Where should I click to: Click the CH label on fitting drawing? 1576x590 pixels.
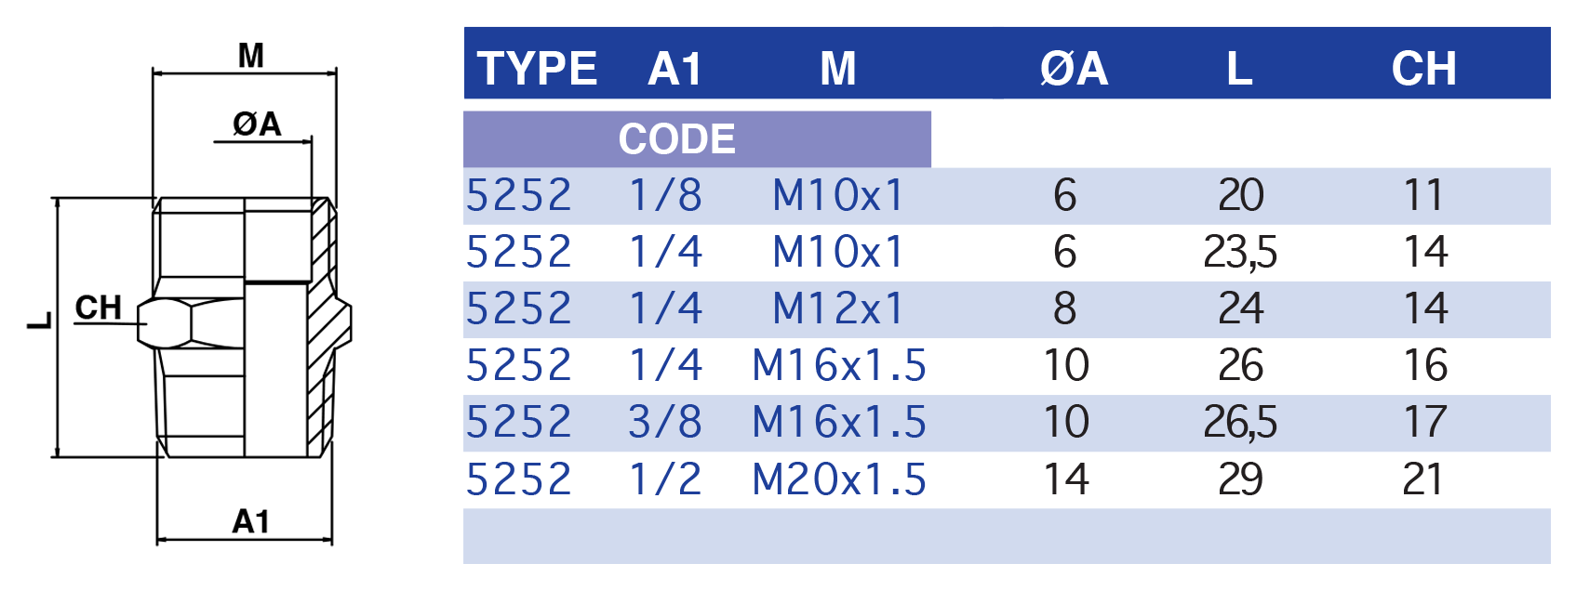point(99,308)
